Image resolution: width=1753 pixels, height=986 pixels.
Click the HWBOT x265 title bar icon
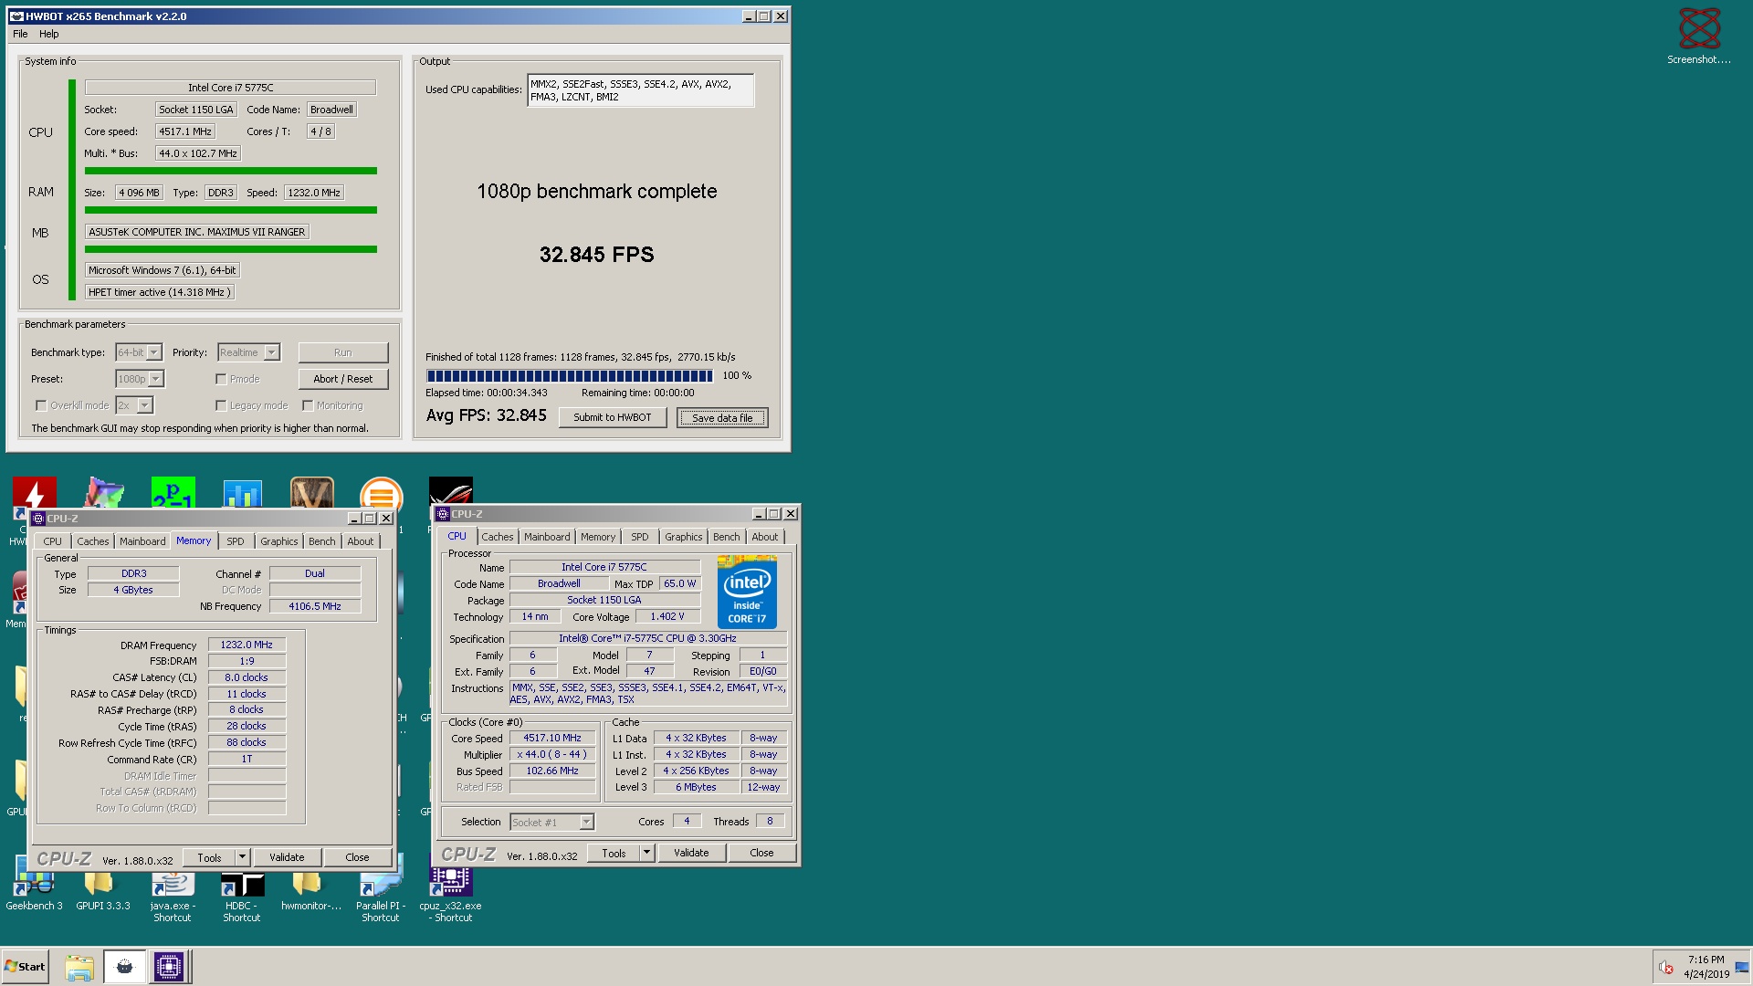click(x=16, y=16)
